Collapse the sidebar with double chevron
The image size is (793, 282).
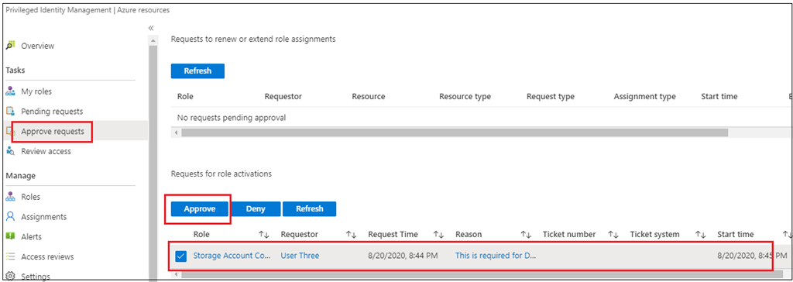[x=151, y=28]
